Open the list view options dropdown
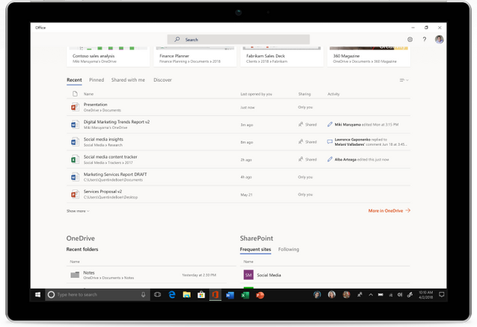This screenshot has height=327, width=477. point(404,80)
